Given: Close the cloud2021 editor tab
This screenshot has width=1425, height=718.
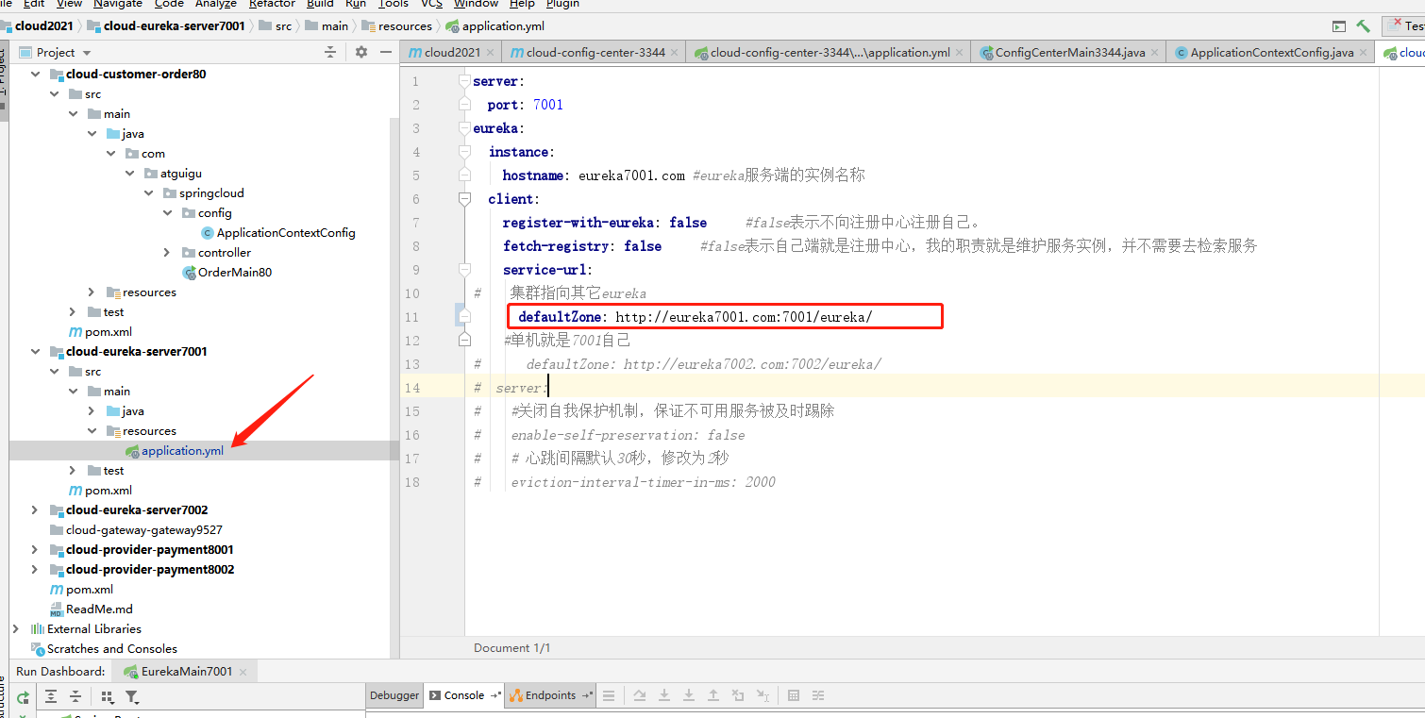Looking at the screenshot, I should pyautogui.click(x=491, y=53).
